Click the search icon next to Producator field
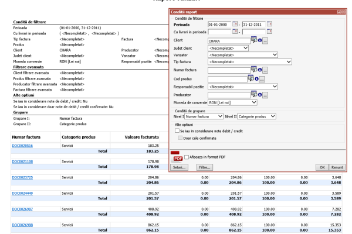 tap(254, 94)
